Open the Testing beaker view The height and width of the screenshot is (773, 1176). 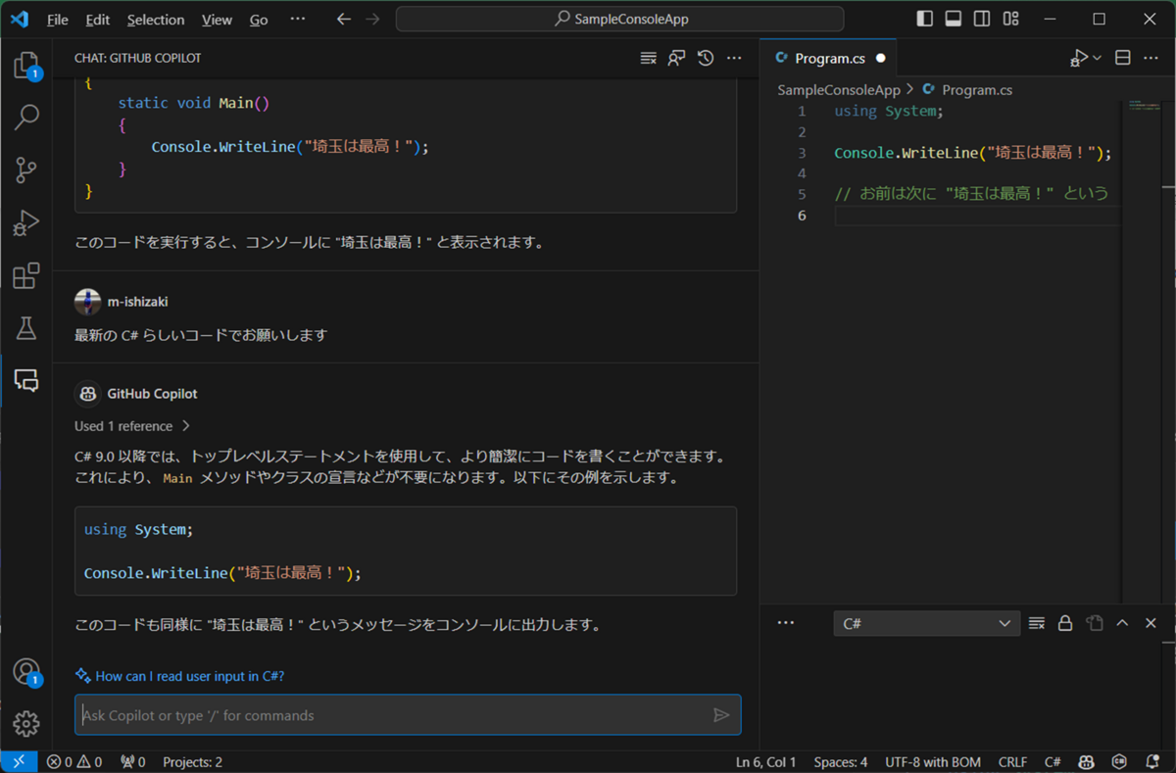coord(26,328)
